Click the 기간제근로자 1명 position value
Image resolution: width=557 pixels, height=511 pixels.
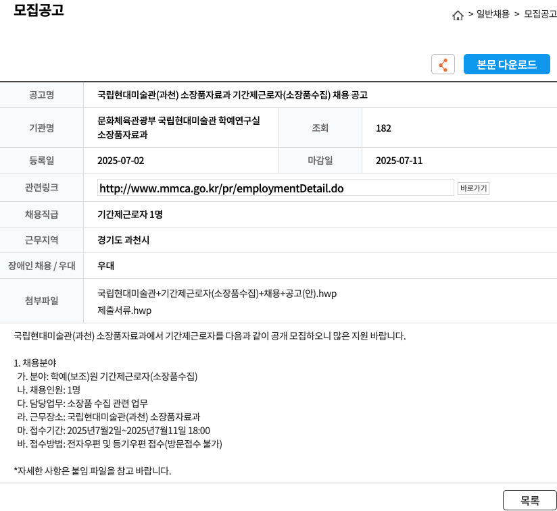pyautogui.click(x=130, y=215)
